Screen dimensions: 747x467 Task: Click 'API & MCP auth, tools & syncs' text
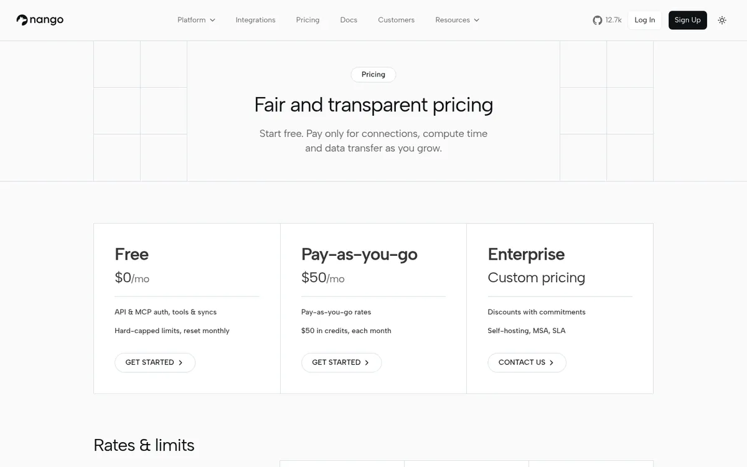(166, 312)
